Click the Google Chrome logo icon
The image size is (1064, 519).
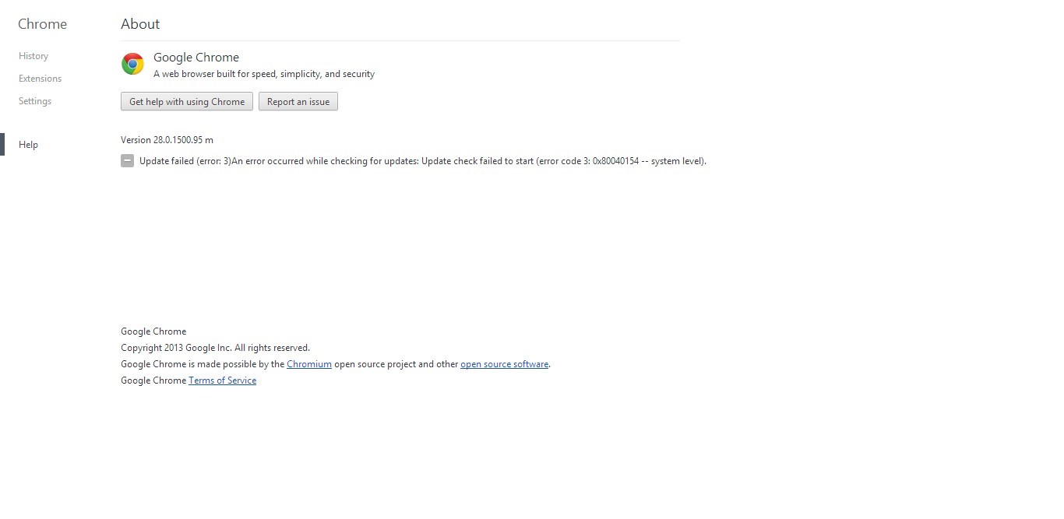(132, 64)
